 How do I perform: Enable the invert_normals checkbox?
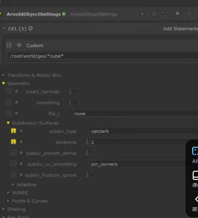pos(76,92)
